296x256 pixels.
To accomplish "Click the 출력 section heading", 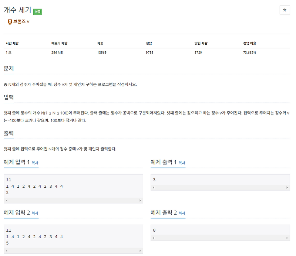I will (x=8, y=134).
